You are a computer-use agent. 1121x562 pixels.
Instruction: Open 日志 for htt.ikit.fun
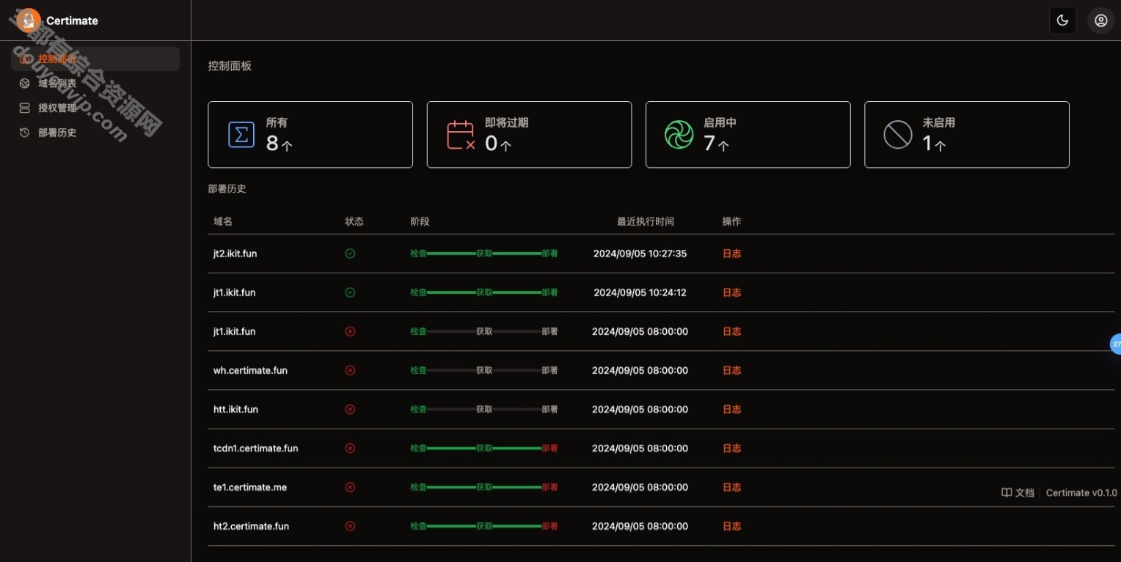(731, 409)
